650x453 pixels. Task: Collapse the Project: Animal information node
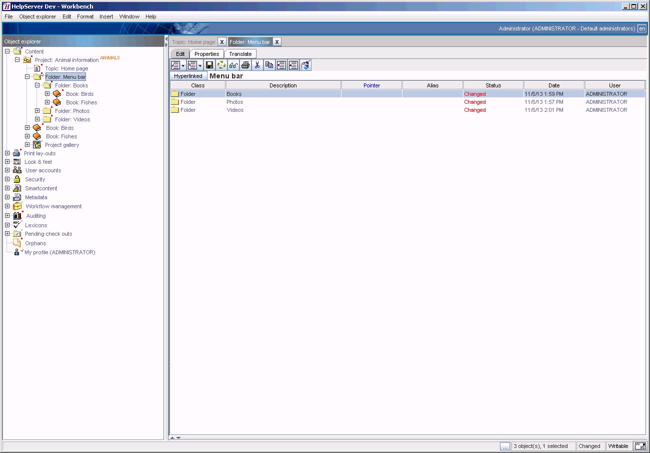17,60
